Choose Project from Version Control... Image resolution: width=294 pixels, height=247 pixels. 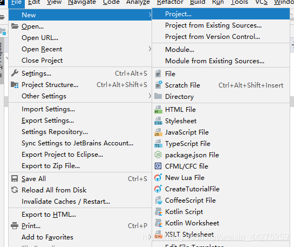221,36
